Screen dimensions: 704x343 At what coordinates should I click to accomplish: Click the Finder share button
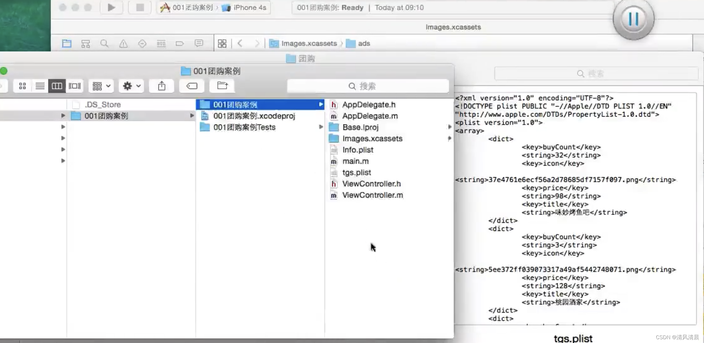pyautogui.click(x=162, y=86)
